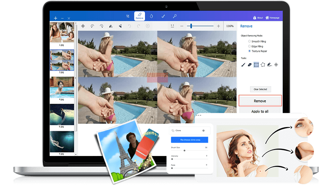Rotate image counterclockwise

92,26
